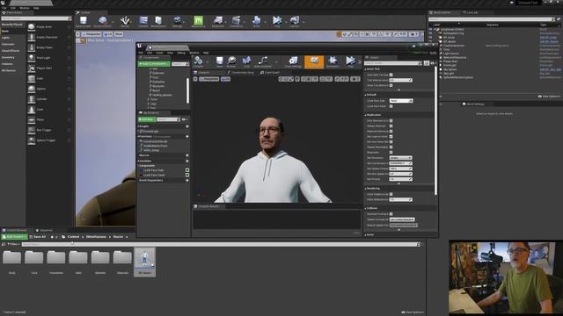Open Content browser from main toolbar
This screenshot has height=316, width=563.
coord(143,21)
